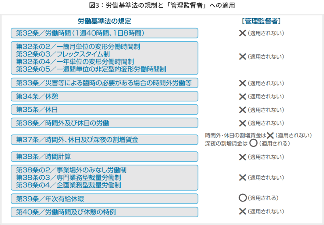Select the row 第36条／時間外及び休日の労働
This screenshot has width=324, height=225.
(x=104, y=123)
